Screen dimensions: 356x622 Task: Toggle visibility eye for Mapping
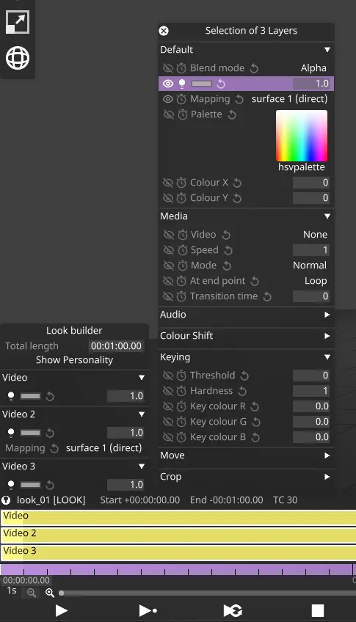point(168,99)
